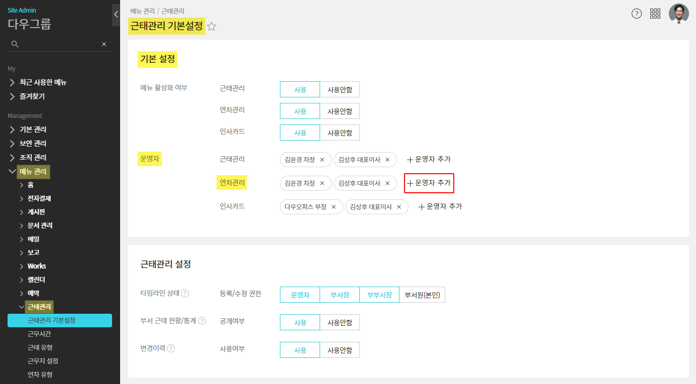Screen dimensions: 696x384
Task: Click 운영자 추가 for 인사카드
Action: point(440,206)
